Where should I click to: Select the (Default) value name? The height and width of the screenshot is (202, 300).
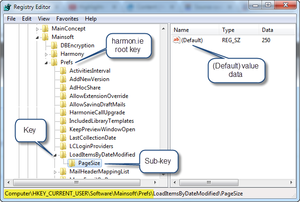pyautogui.click(x=192, y=40)
